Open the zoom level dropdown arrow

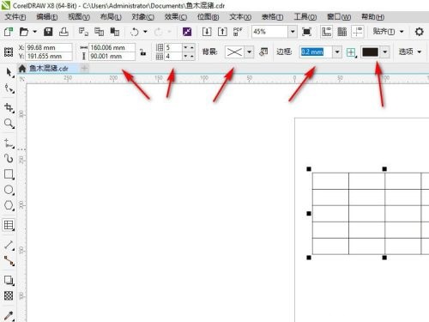pyautogui.click(x=293, y=32)
